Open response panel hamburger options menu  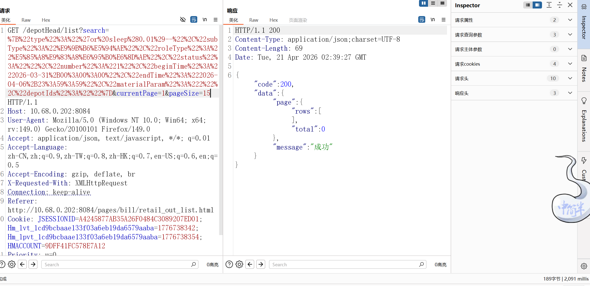click(443, 20)
